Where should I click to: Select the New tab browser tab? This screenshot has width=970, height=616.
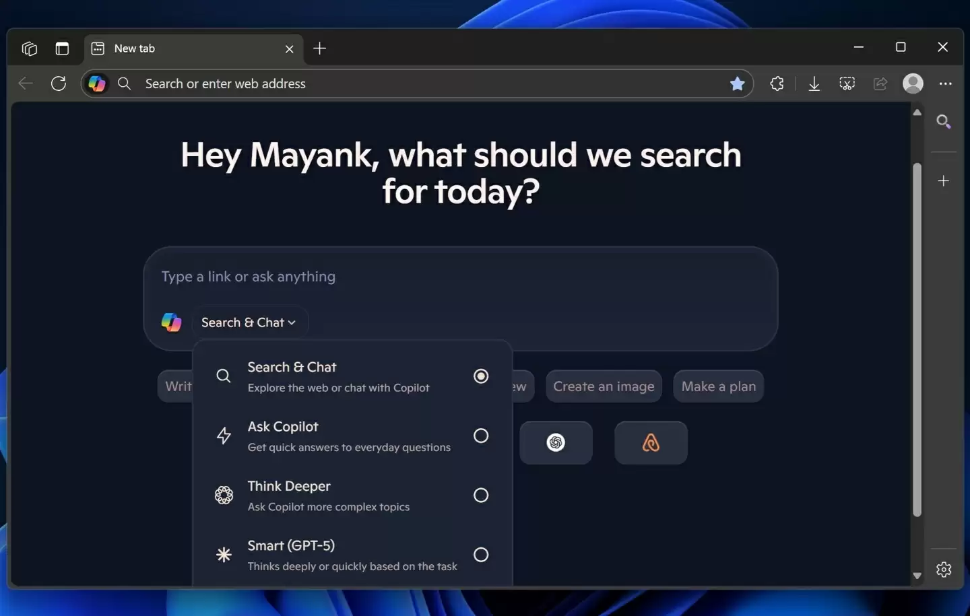[x=189, y=48]
